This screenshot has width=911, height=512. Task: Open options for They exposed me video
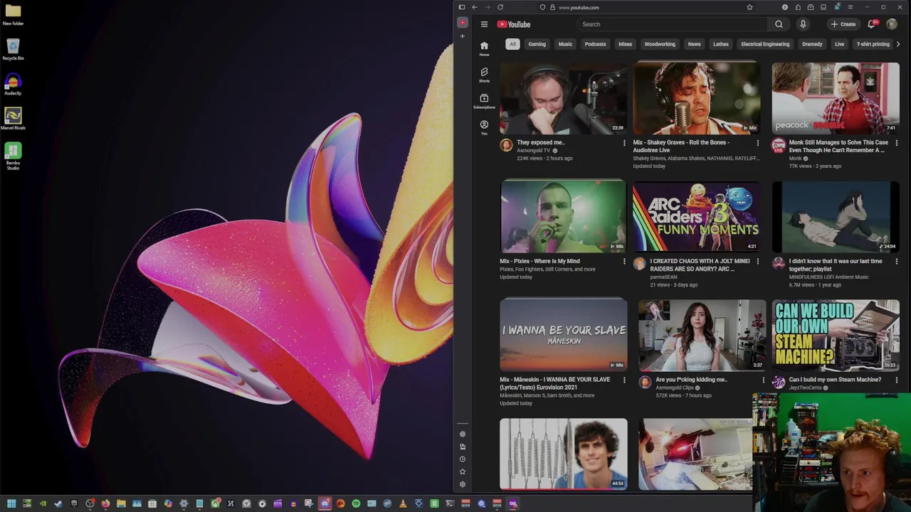pyautogui.click(x=624, y=143)
